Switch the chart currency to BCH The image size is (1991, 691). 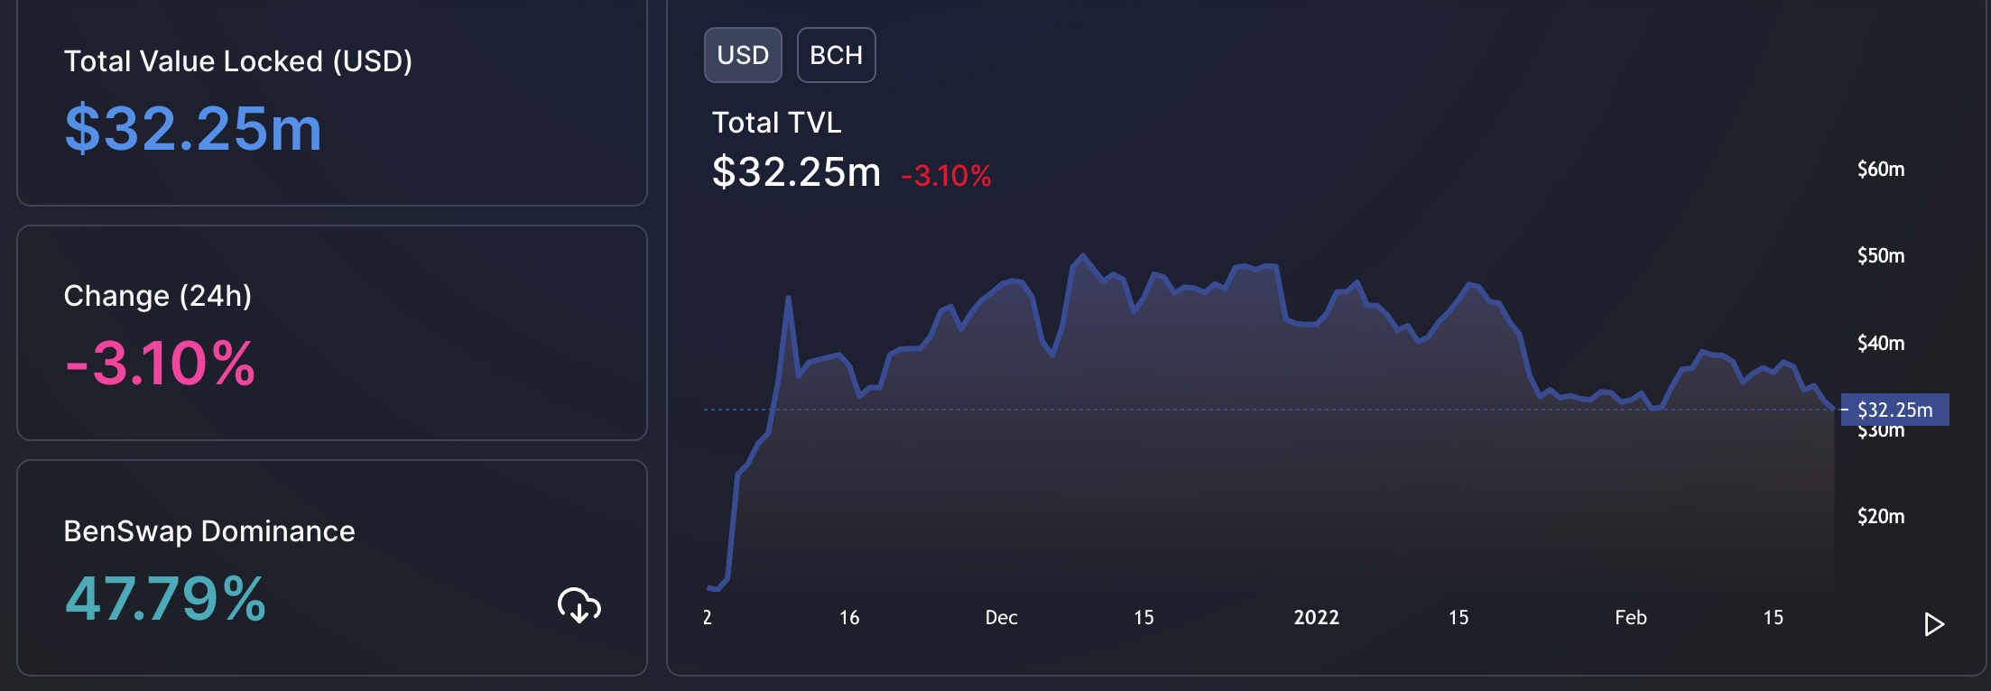[836, 55]
